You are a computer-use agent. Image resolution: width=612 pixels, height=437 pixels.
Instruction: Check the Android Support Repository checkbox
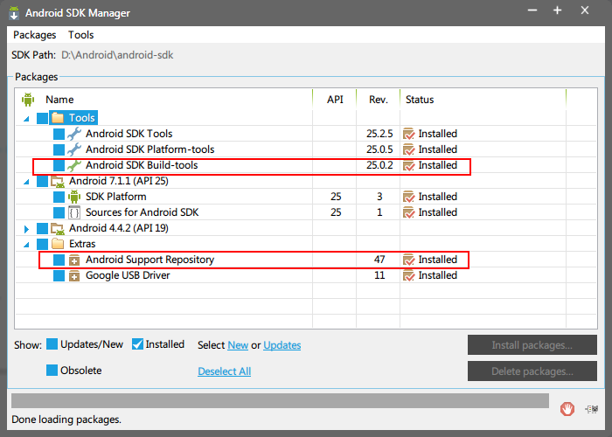point(59,260)
